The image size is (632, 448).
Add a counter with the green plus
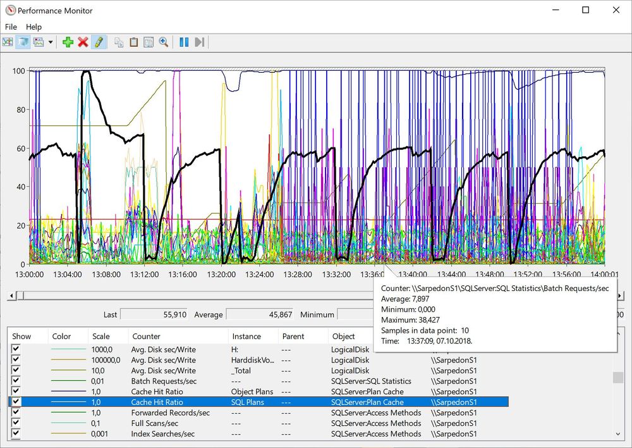68,42
